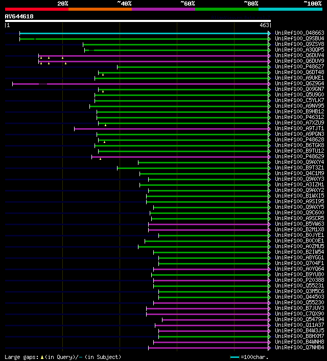Click the purple alignment bar for A9TJT1
This screenshot has width=327, height=361.
coord(171,129)
